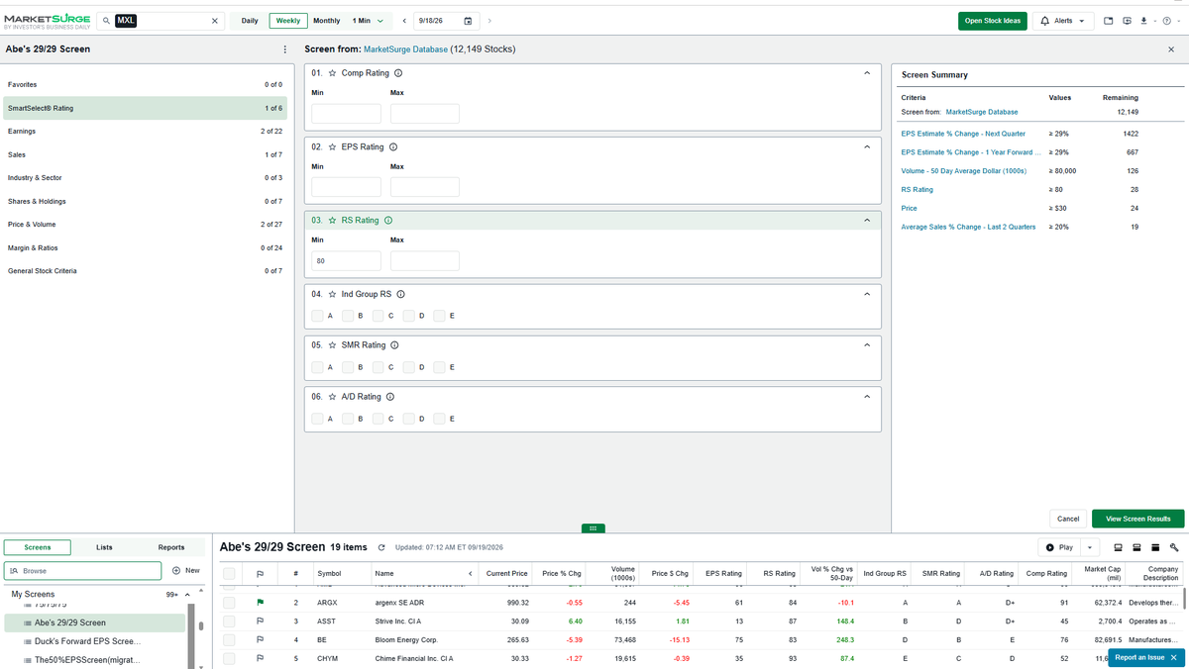This screenshot has width=1189, height=669.
Task: Check A/D Rating grade C
Action: pyautogui.click(x=378, y=419)
